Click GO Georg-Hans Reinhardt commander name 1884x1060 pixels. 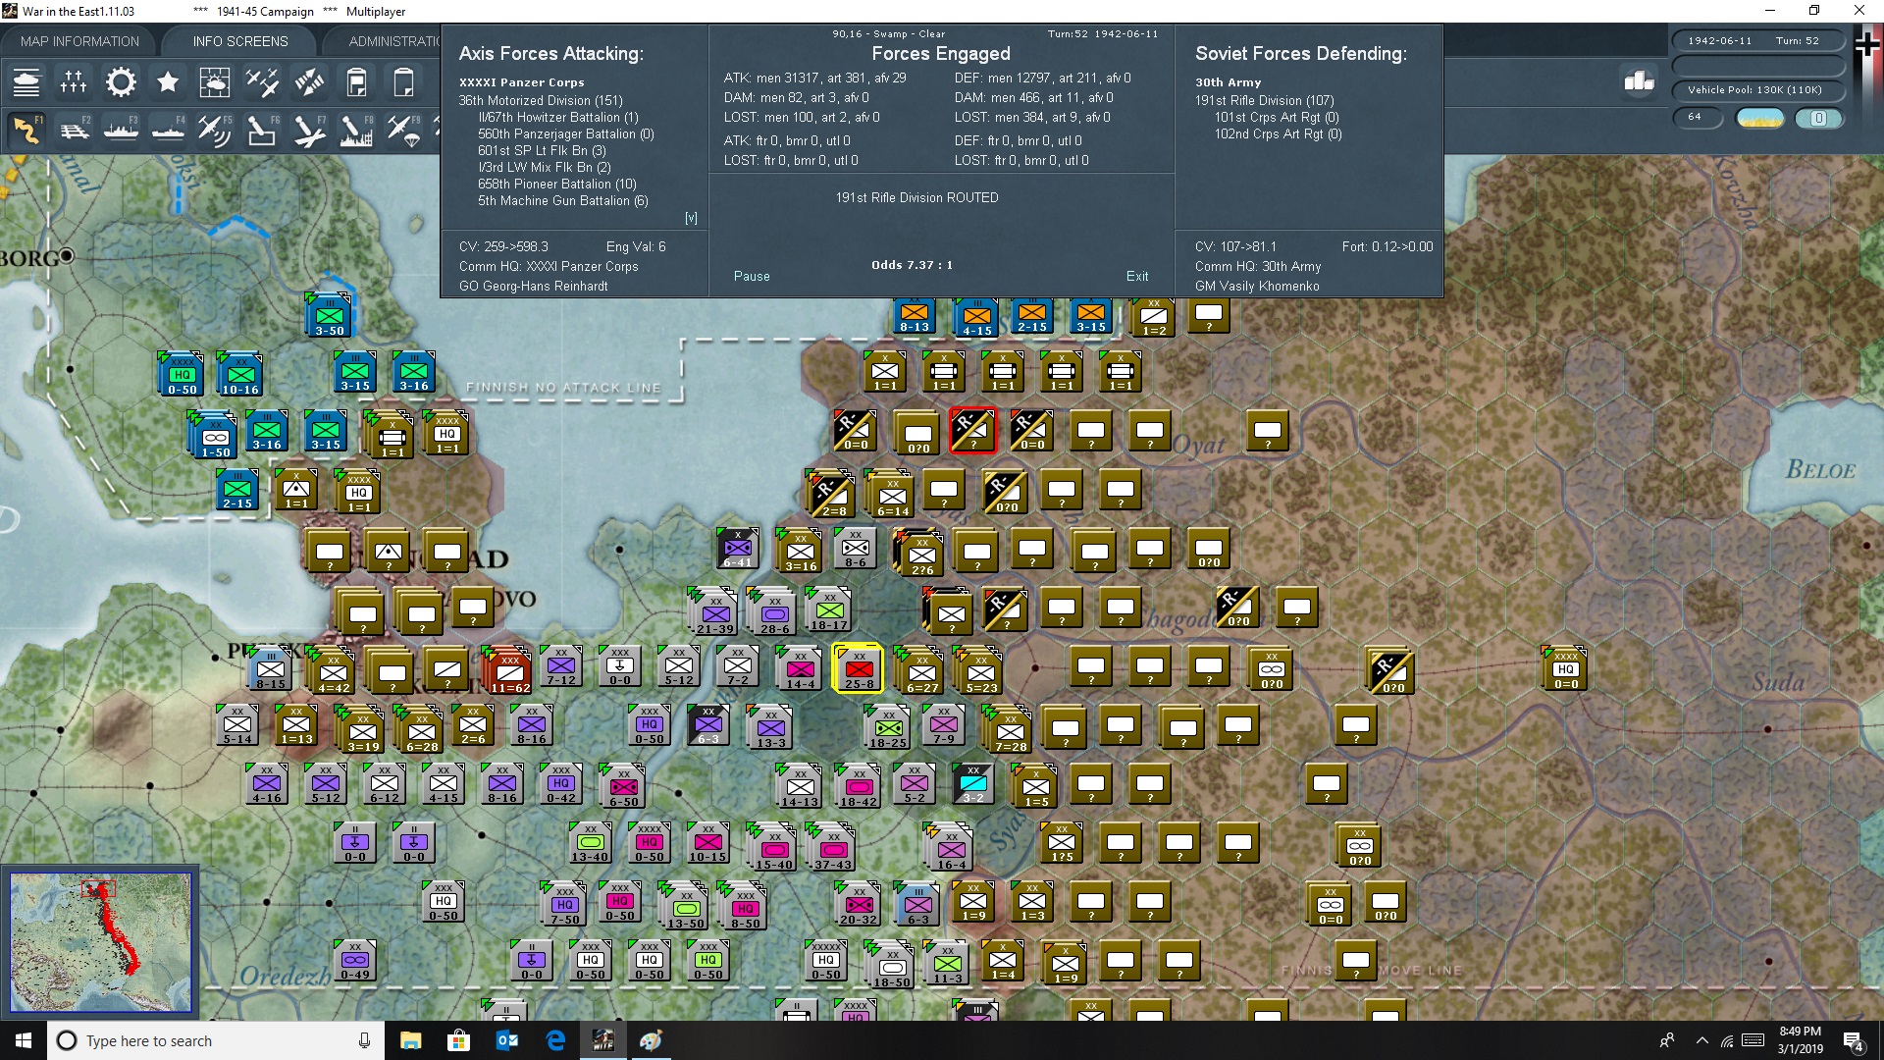point(534,286)
